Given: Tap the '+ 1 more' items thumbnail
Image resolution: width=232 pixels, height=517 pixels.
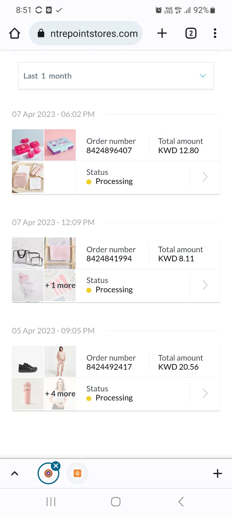Looking at the screenshot, I should click(60, 285).
